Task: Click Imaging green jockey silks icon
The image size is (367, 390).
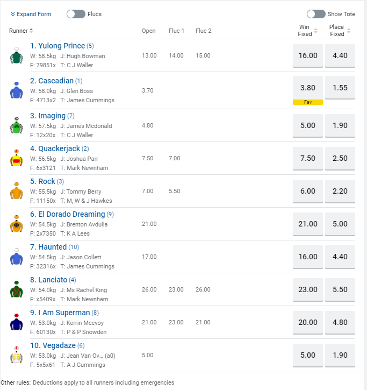Action: (x=17, y=125)
